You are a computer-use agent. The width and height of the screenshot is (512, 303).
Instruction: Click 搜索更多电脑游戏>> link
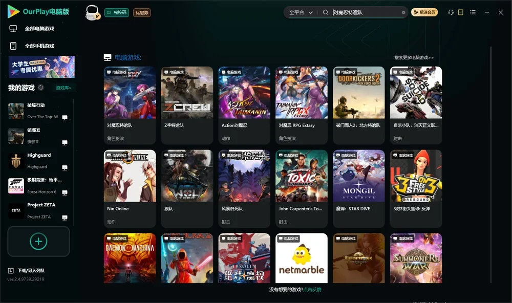[x=414, y=57]
